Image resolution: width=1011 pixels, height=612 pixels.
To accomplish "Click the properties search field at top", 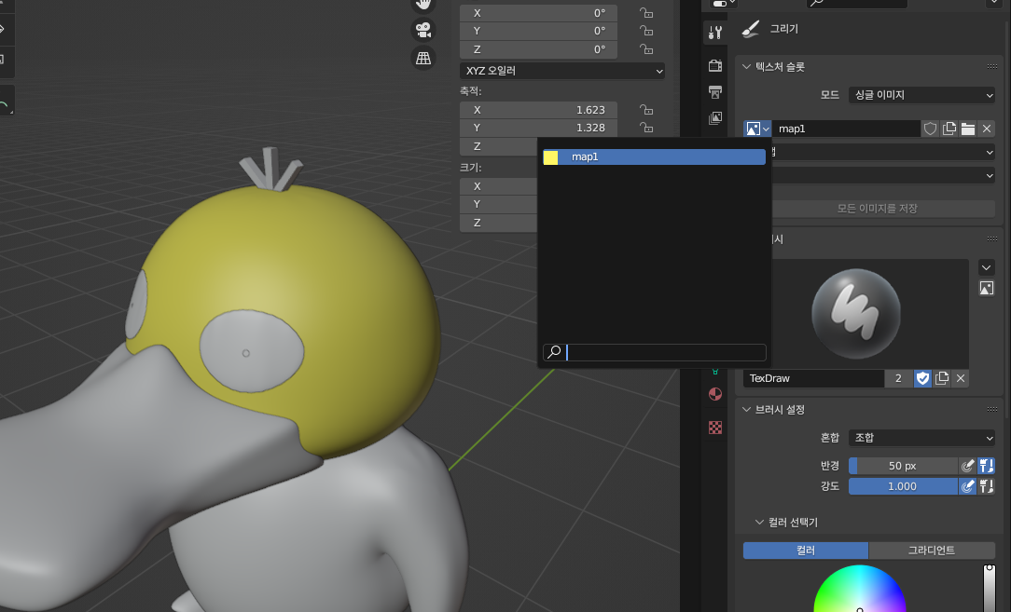I will click(857, 3).
